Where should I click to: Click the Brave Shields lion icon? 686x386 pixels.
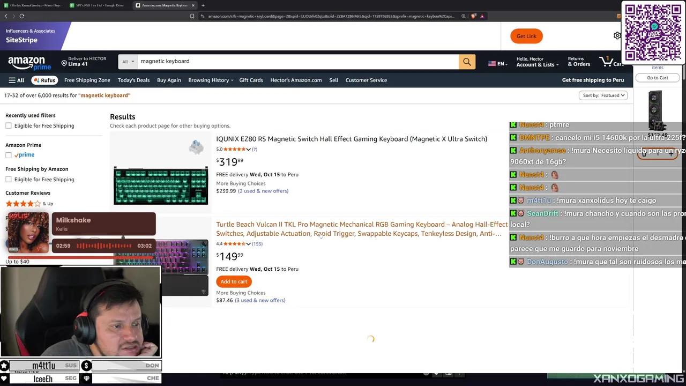click(x=474, y=16)
